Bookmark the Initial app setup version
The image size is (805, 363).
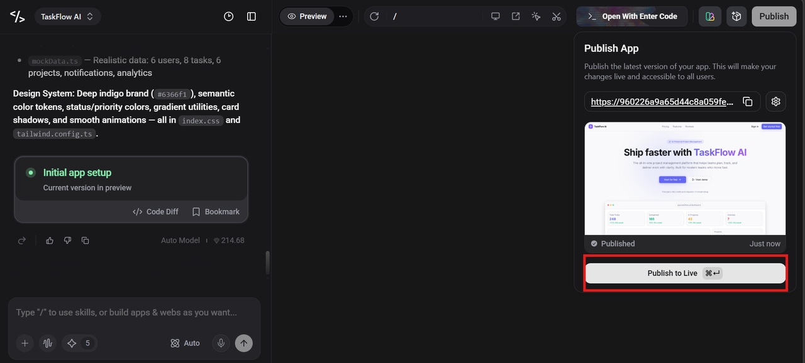pyautogui.click(x=216, y=212)
